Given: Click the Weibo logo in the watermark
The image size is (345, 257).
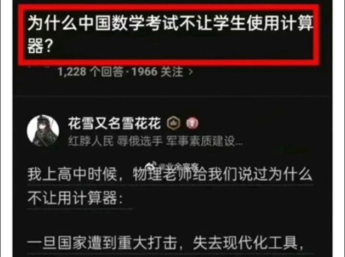Looking at the screenshot, I should [x=151, y=167].
